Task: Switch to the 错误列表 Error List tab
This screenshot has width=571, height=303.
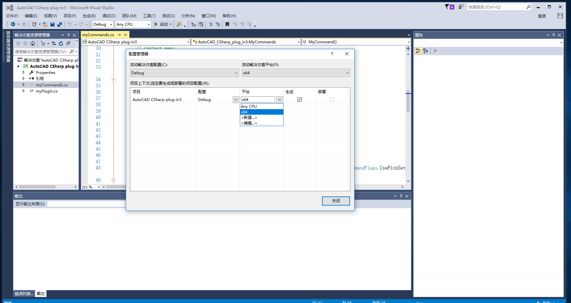Action: (24, 294)
